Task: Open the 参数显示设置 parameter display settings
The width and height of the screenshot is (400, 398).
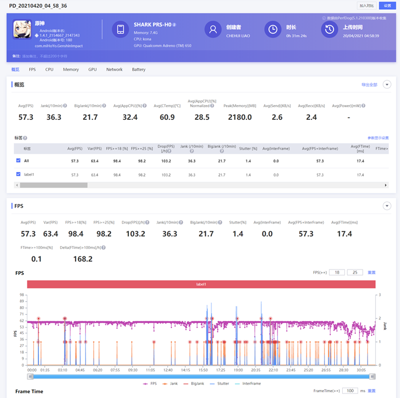Action: point(378,138)
